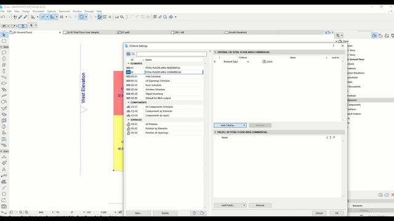Select the Zone icon in the criteria value cell
Viewport: 394px width, 221px height.
pos(264,61)
